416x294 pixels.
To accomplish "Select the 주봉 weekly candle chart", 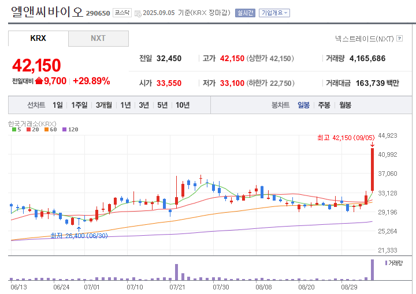I will click(324, 105).
